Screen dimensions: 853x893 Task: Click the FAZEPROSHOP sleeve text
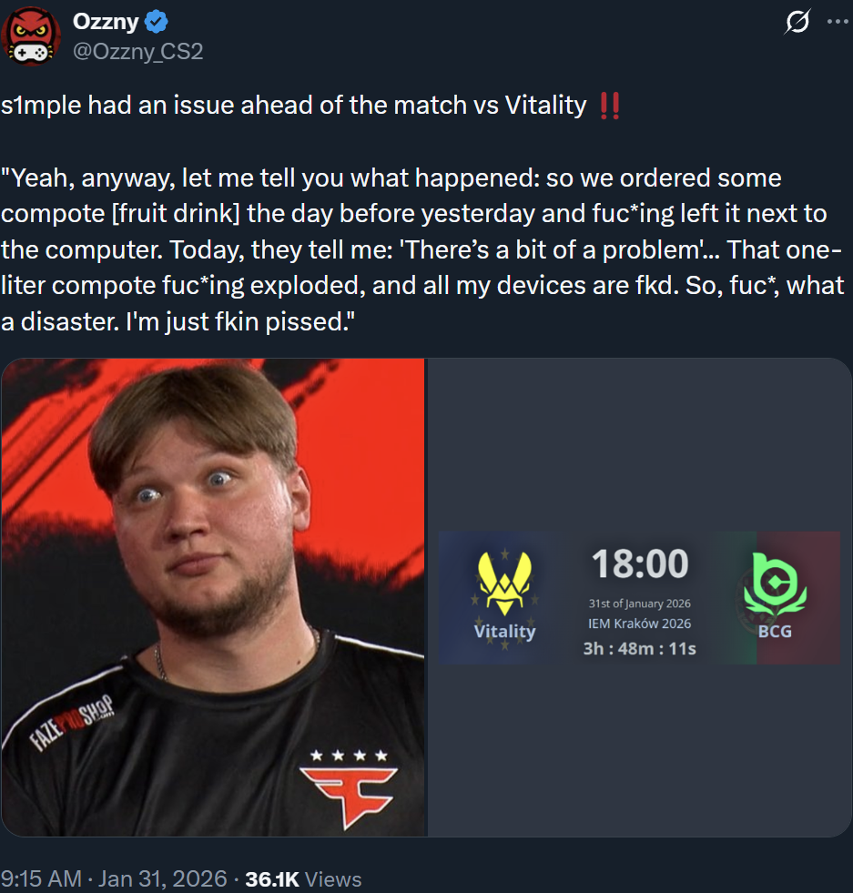[72, 723]
